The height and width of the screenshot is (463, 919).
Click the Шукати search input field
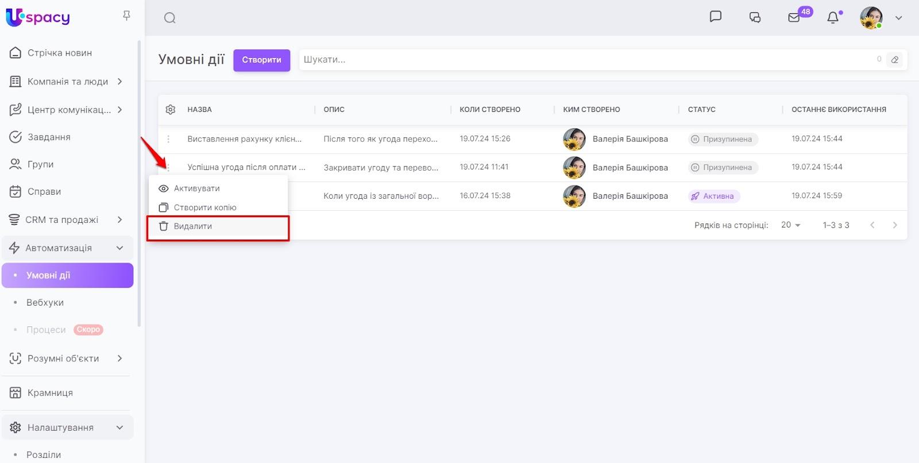[586, 60]
